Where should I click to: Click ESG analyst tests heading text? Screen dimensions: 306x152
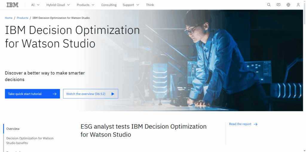(x=143, y=130)
